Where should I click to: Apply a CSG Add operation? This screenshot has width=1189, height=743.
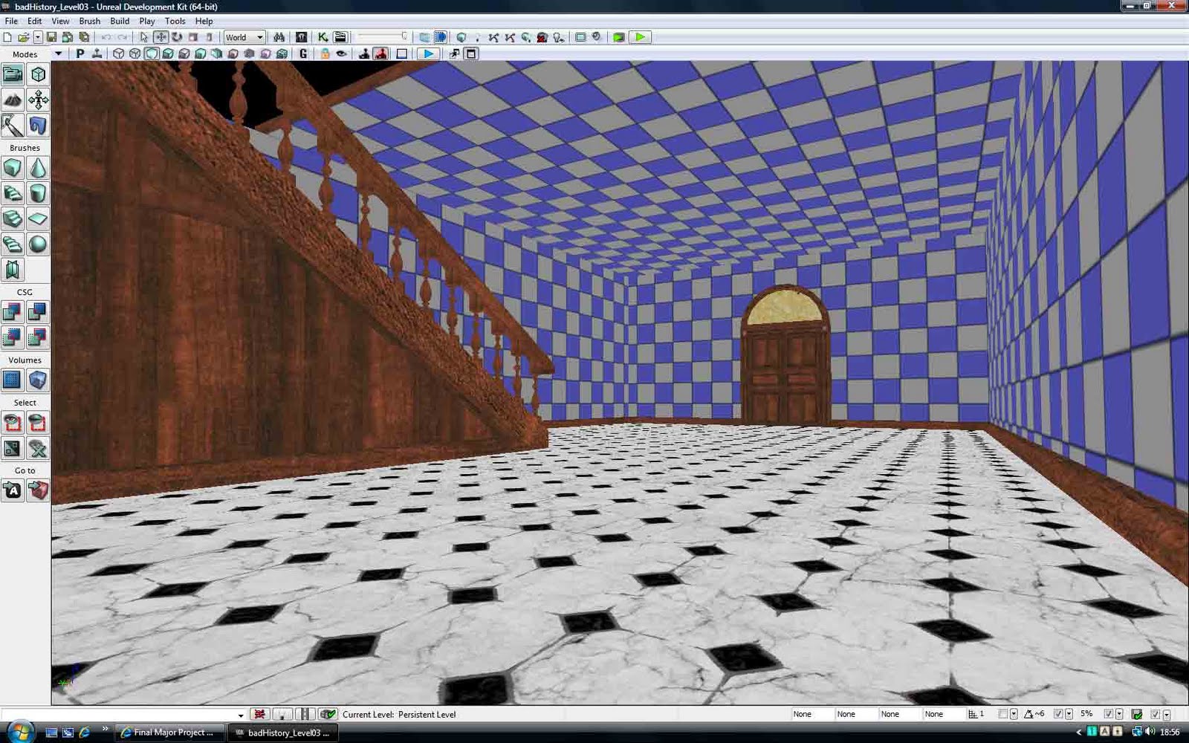[13, 313]
